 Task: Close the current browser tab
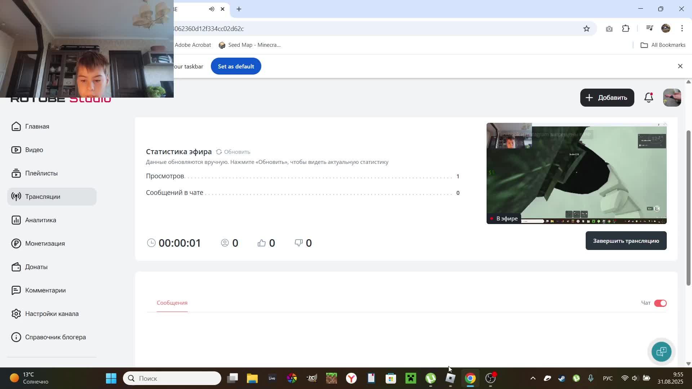(x=222, y=9)
